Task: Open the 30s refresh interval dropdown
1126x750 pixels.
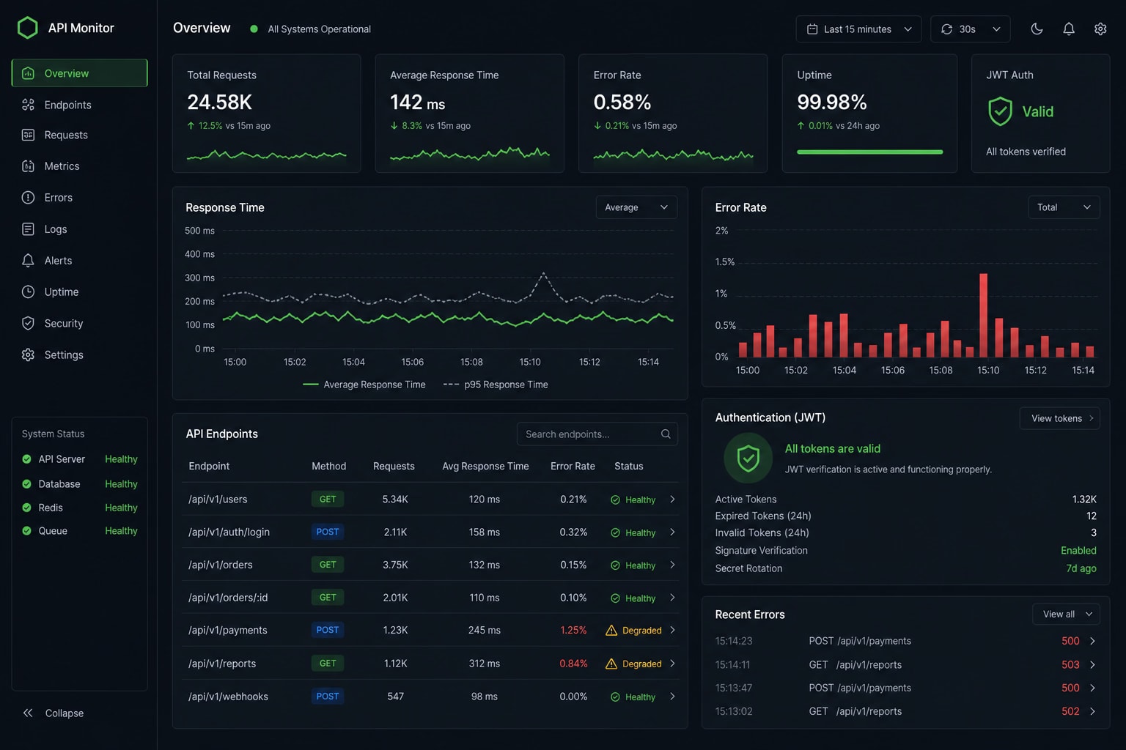Action: point(970,29)
